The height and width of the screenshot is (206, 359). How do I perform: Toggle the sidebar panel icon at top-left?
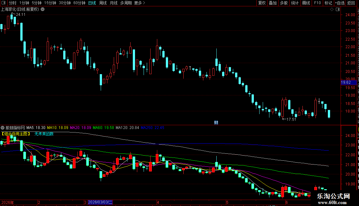tap(3, 3)
